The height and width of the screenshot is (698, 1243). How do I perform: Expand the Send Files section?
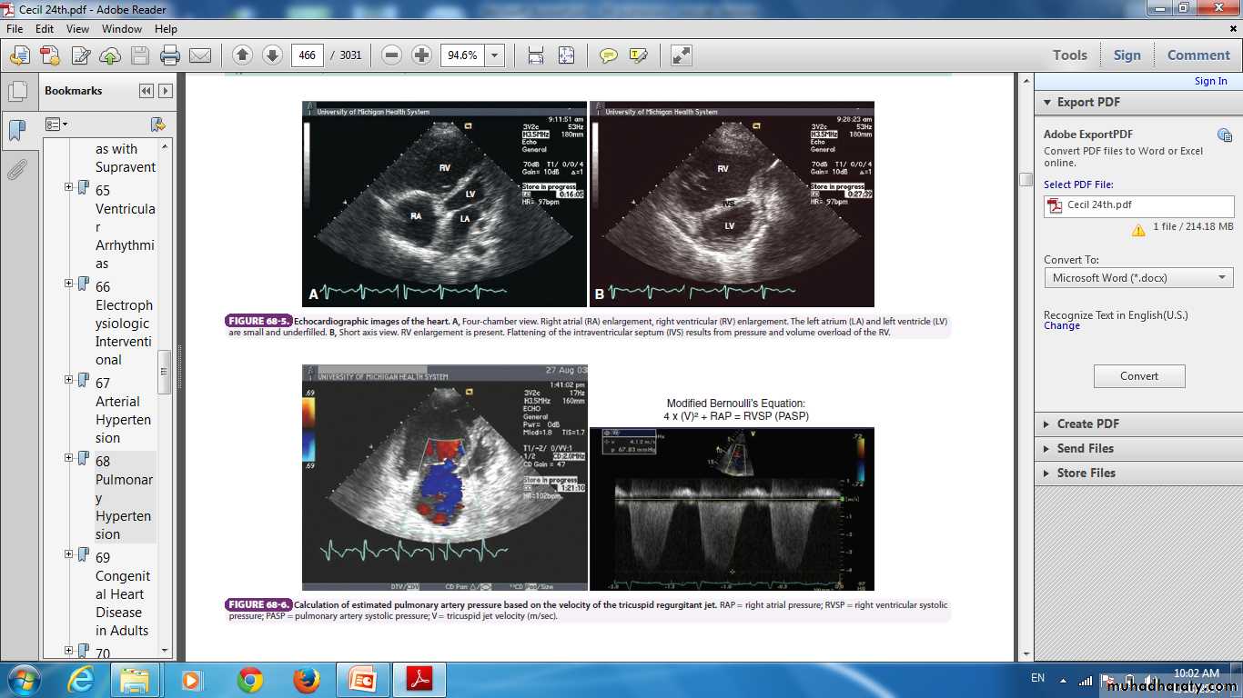click(1085, 448)
